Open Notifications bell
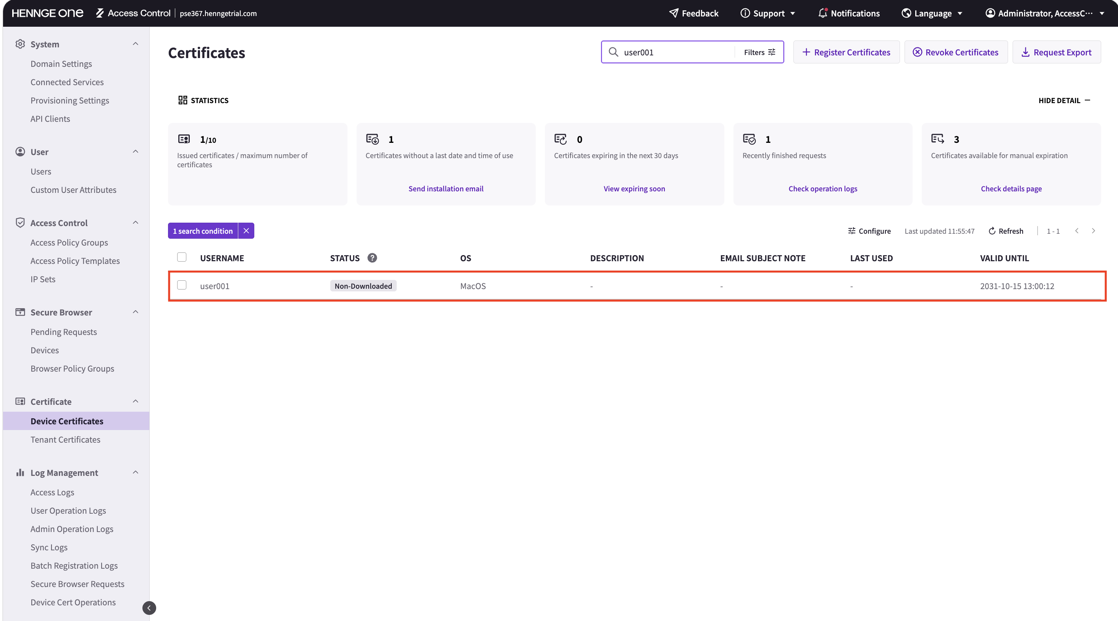This screenshot has width=1118, height=621. pyautogui.click(x=849, y=13)
